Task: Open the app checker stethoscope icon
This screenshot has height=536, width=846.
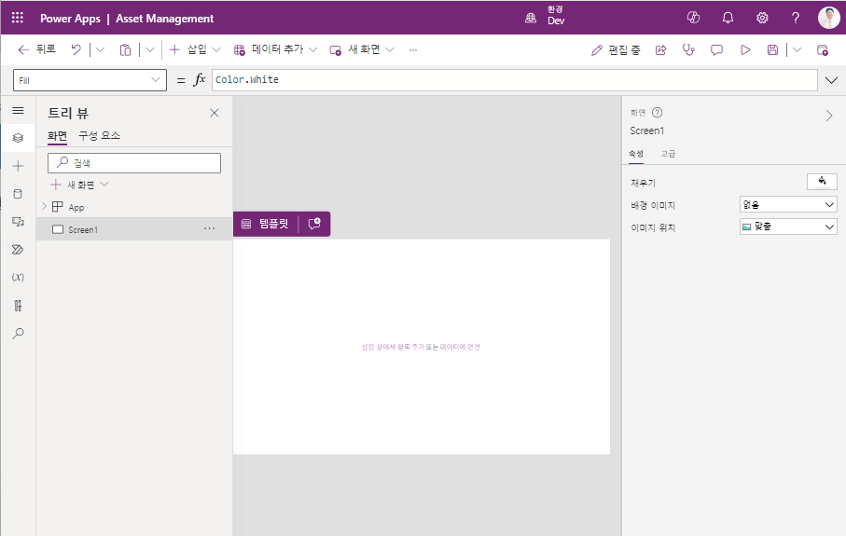Action: pos(688,49)
